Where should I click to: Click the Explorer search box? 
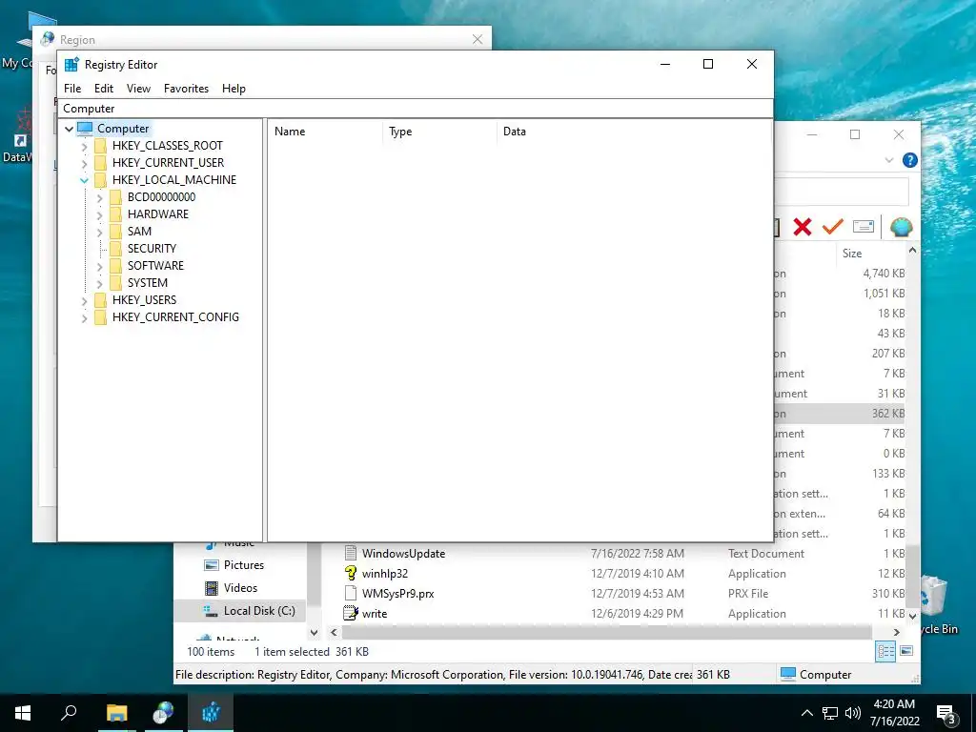pyautogui.click(x=841, y=192)
